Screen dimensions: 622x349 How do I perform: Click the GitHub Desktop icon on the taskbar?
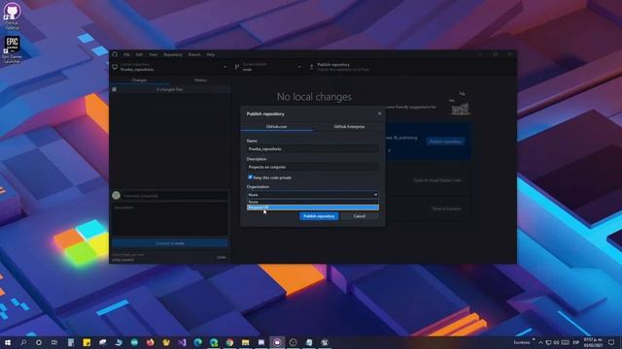277,342
